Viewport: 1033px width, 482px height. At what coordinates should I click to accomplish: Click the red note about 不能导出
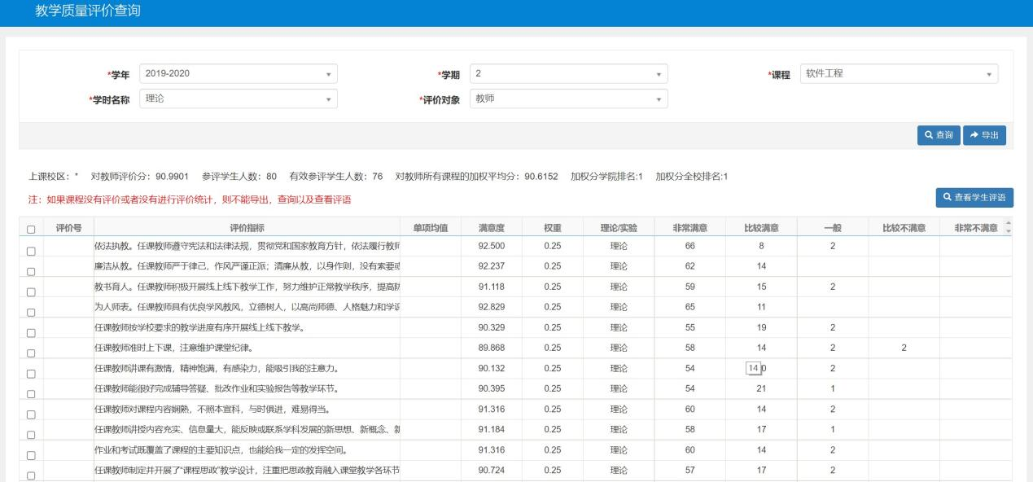click(x=190, y=199)
